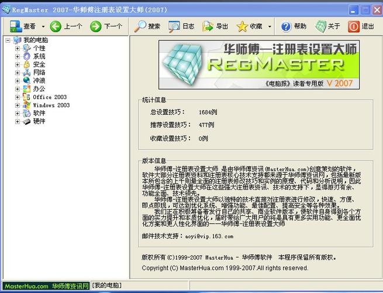
Task: Collapse the 我的电脑 root node
Action: tap(8, 40)
